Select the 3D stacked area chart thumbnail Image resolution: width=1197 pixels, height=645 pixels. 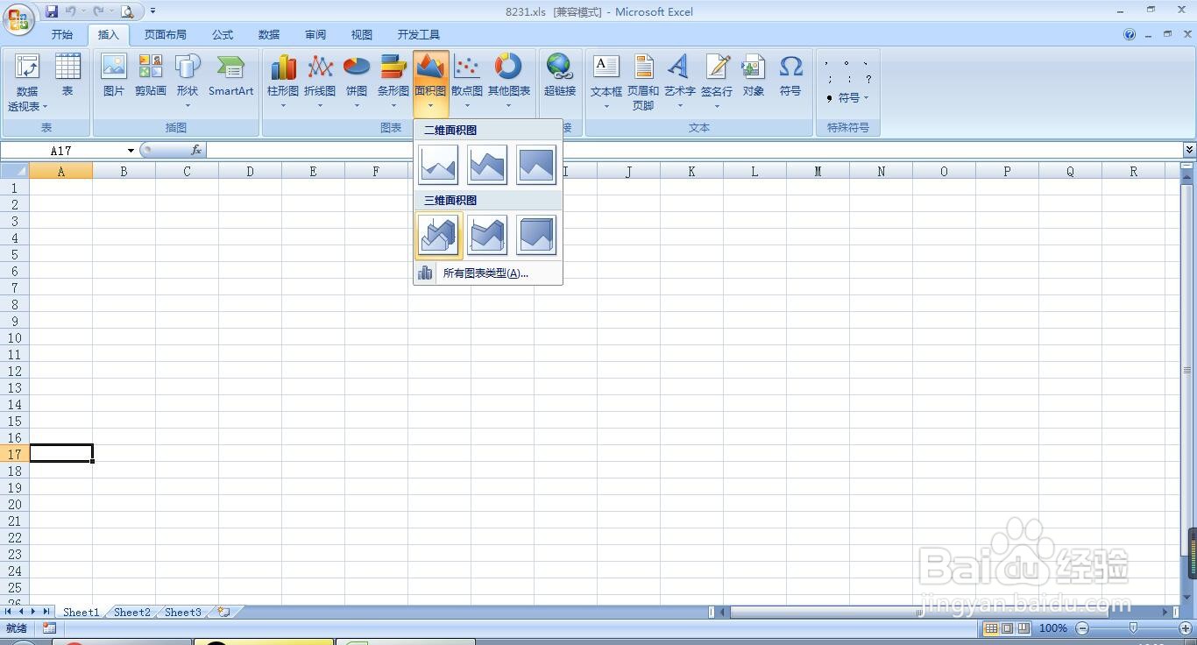487,235
